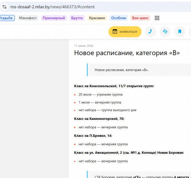Click the date 17 июня, 2026

click(x=84, y=46)
